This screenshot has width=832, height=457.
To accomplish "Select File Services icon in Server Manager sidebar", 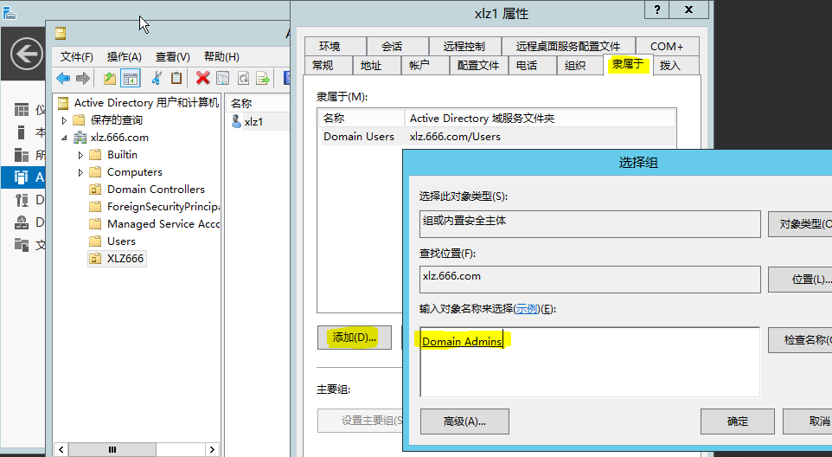I will click(22, 245).
